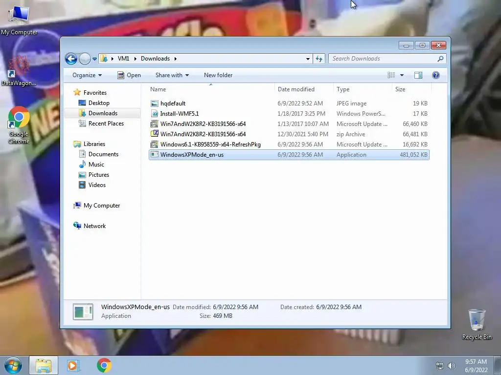Screen dimensions: 501x375
Task: Minimize the Downloads Explorer window
Action: (406, 45)
